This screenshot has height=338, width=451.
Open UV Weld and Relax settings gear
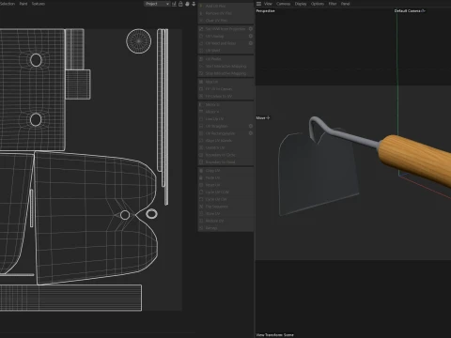pyautogui.click(x=251, y=43)
